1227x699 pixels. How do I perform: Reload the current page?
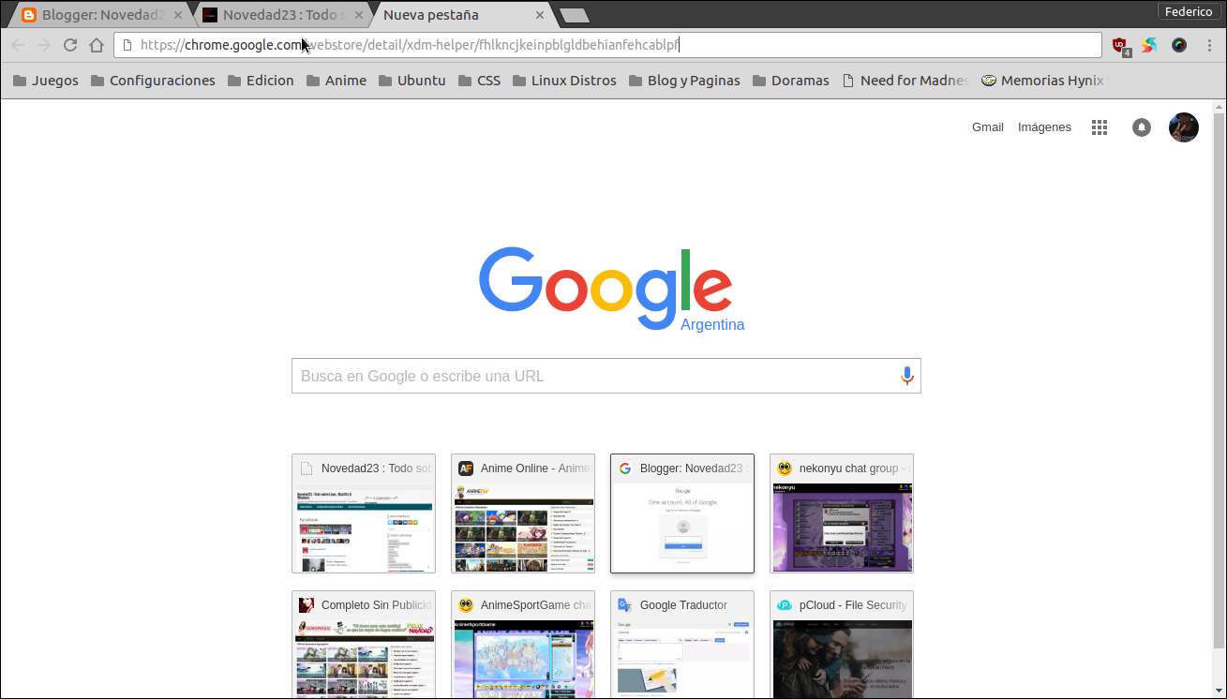pyautogui.click(x=70, y=45)
